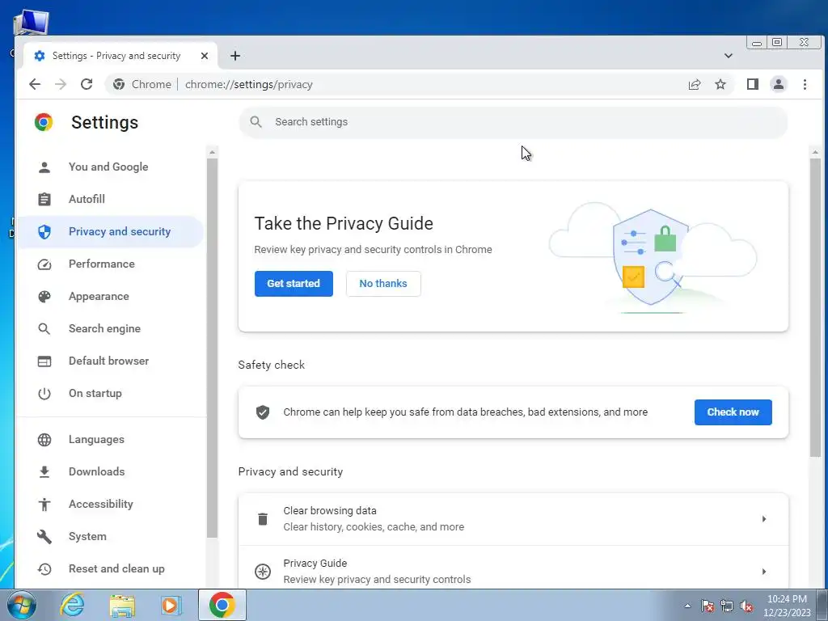Click the Privacy Guide compass icon
The width and height of the screenshot is (828, 621).
[x=263, y=572]
